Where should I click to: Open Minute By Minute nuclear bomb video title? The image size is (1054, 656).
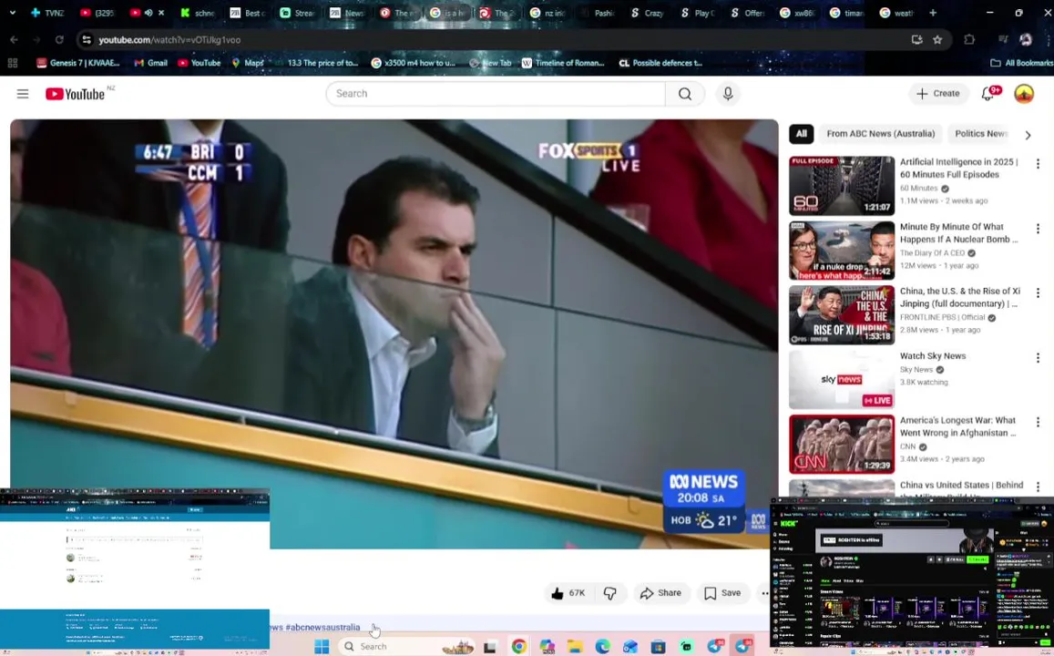pyautogui.click(x=958, y=233)
